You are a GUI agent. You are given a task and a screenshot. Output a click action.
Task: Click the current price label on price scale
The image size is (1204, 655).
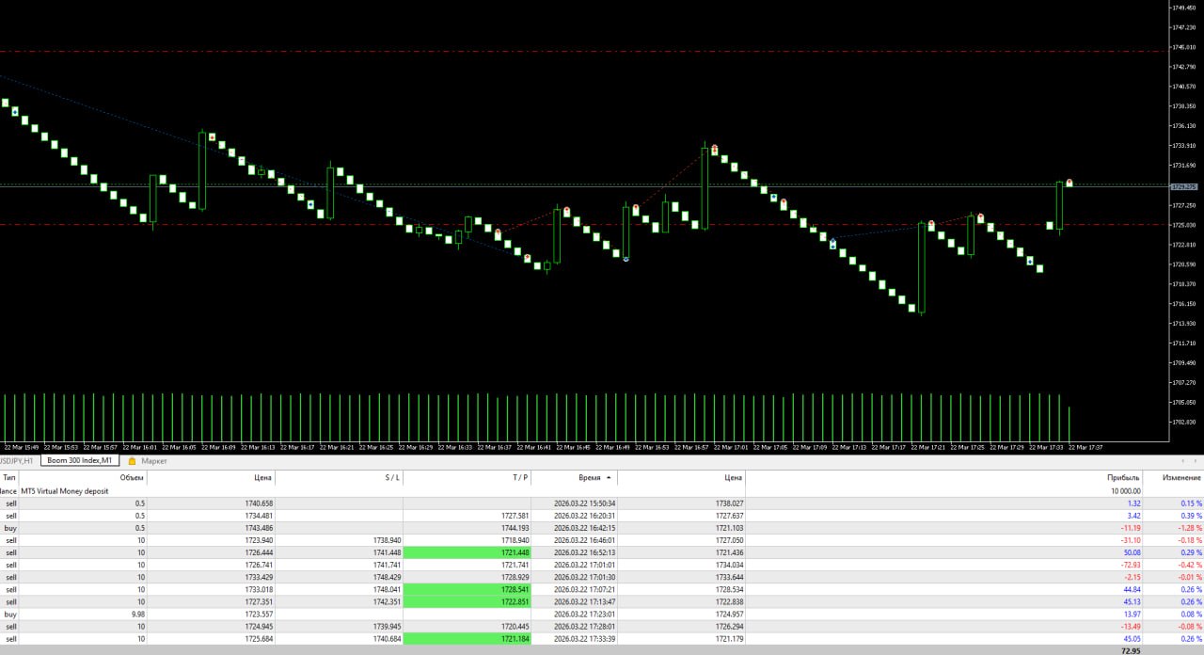pyautogui.click(x=1183, y=186)
